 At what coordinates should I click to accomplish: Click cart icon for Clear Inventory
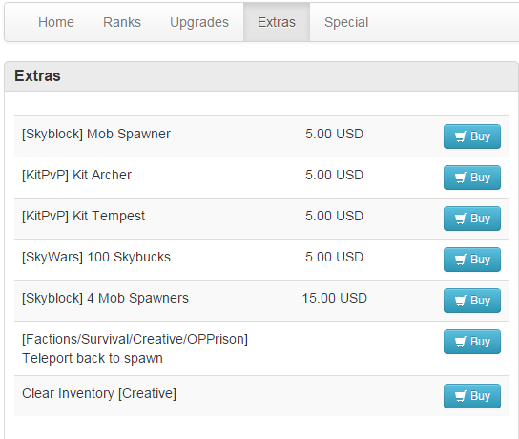461,396
